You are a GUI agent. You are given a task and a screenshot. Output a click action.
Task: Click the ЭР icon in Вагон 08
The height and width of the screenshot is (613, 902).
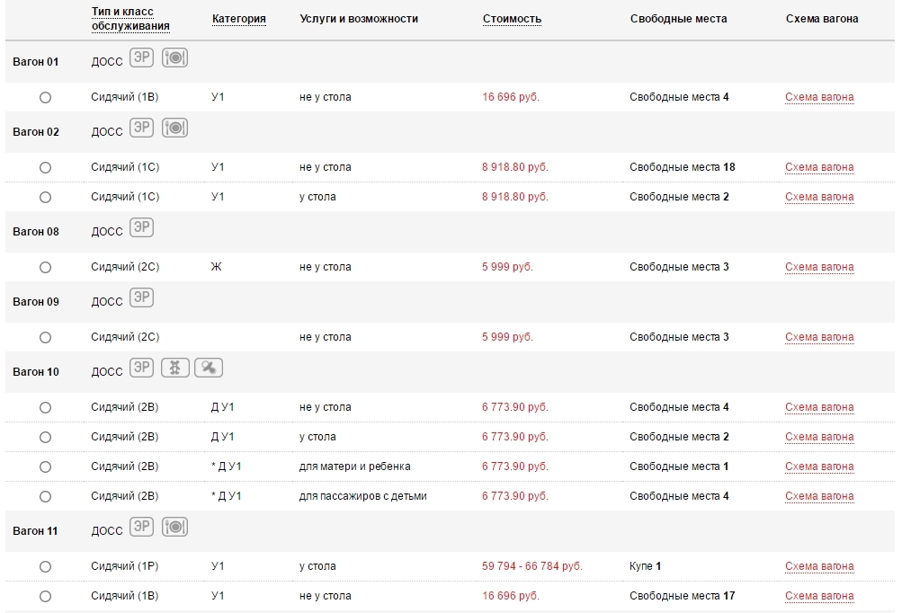click(x=141, y=227)
